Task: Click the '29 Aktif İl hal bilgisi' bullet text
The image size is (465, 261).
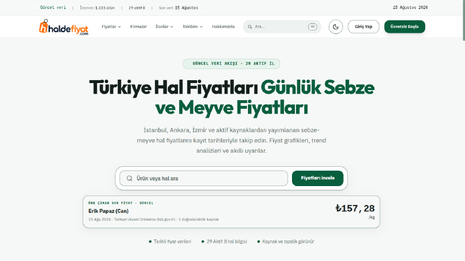Action: click(x=227, y=242)
